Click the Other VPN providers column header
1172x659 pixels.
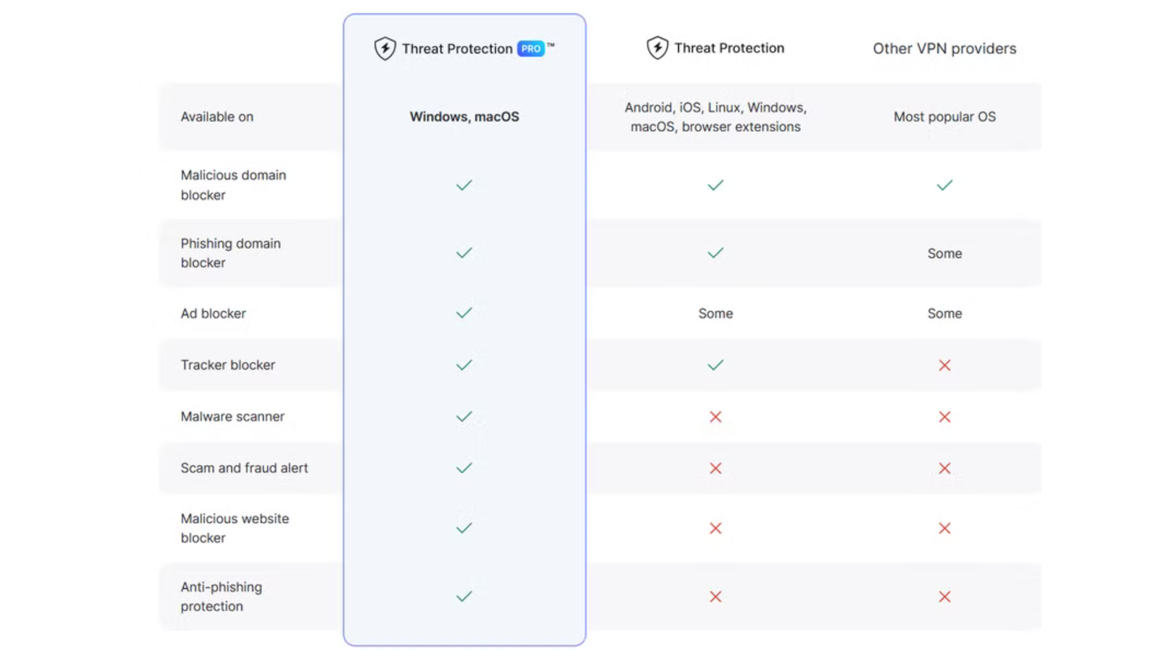pyautogui.click(x=944, y=48)
